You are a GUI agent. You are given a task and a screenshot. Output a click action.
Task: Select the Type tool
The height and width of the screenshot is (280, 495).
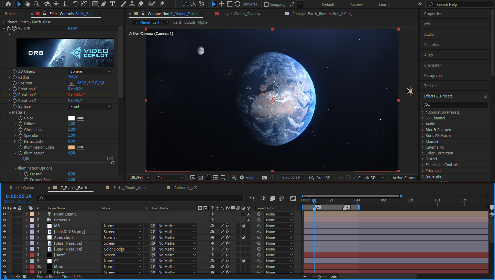tap(112, 4)
